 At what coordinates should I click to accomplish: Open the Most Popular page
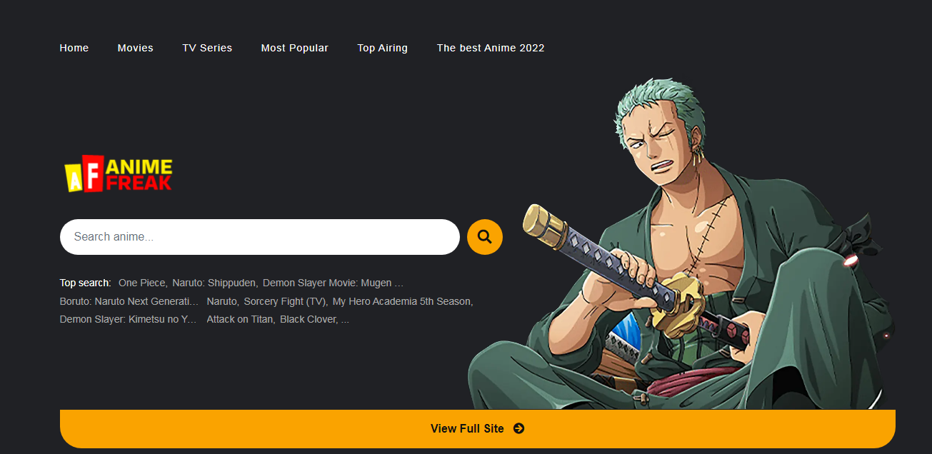coord(294,48)
